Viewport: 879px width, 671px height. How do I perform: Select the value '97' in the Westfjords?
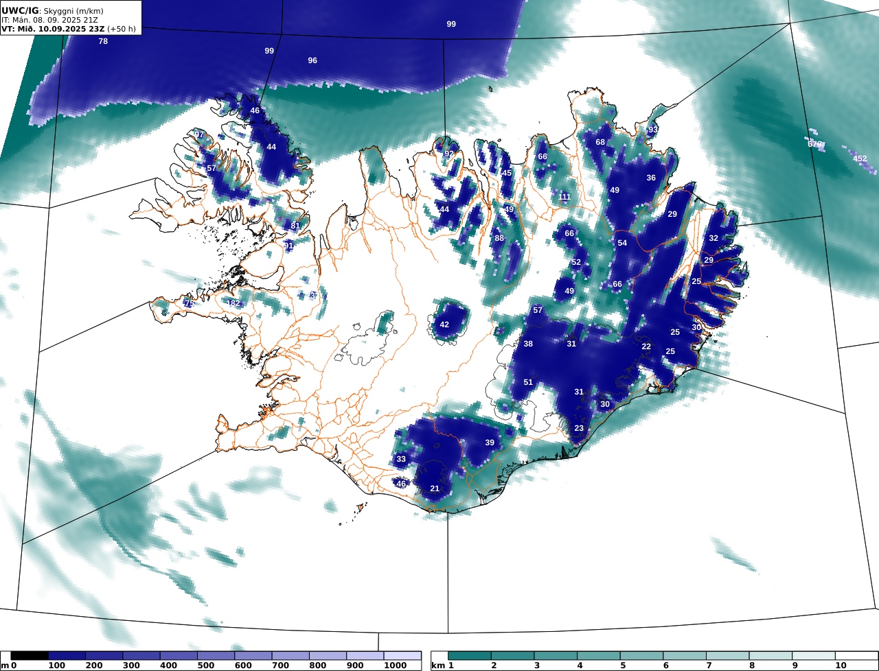pyautogui.click(x=200, y=134)
